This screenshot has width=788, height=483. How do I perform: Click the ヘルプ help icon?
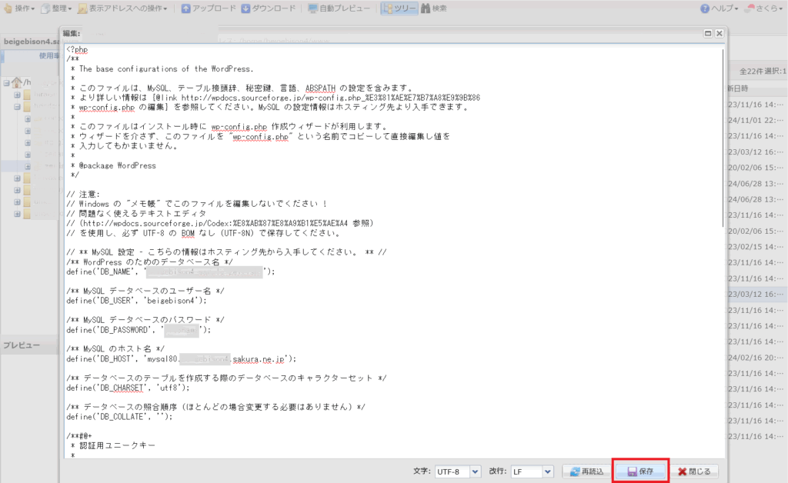pyautogui.click(x=704, y=8)
